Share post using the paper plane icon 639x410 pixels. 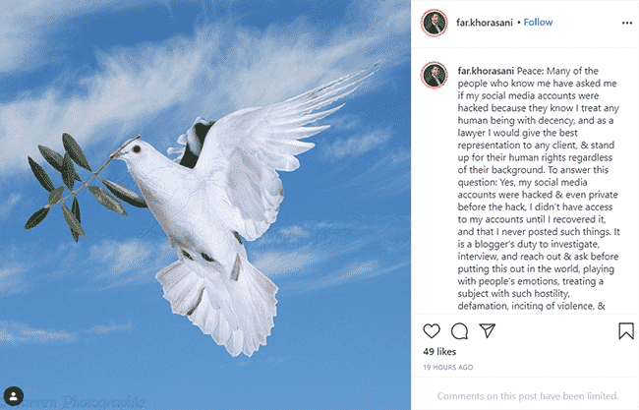coord(487,330)
